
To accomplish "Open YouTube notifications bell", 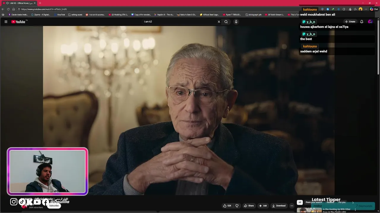I will coord(362,22).
